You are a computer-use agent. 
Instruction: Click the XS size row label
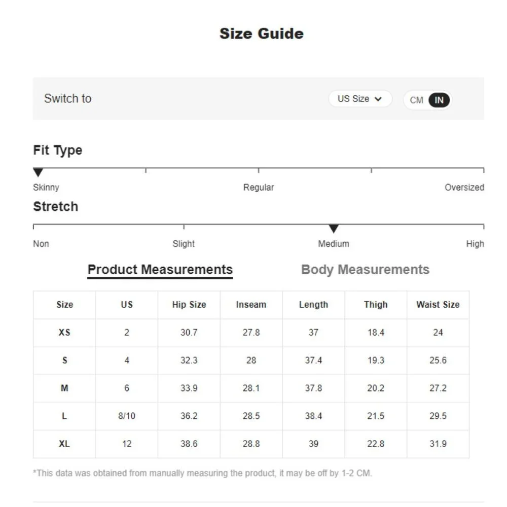(64, 333)
